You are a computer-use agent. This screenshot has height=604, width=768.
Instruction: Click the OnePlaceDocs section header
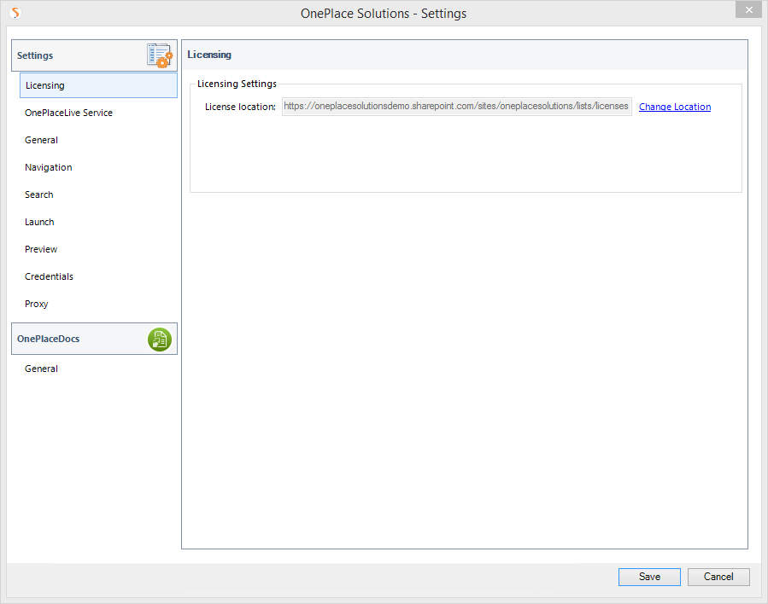[95, 339]
